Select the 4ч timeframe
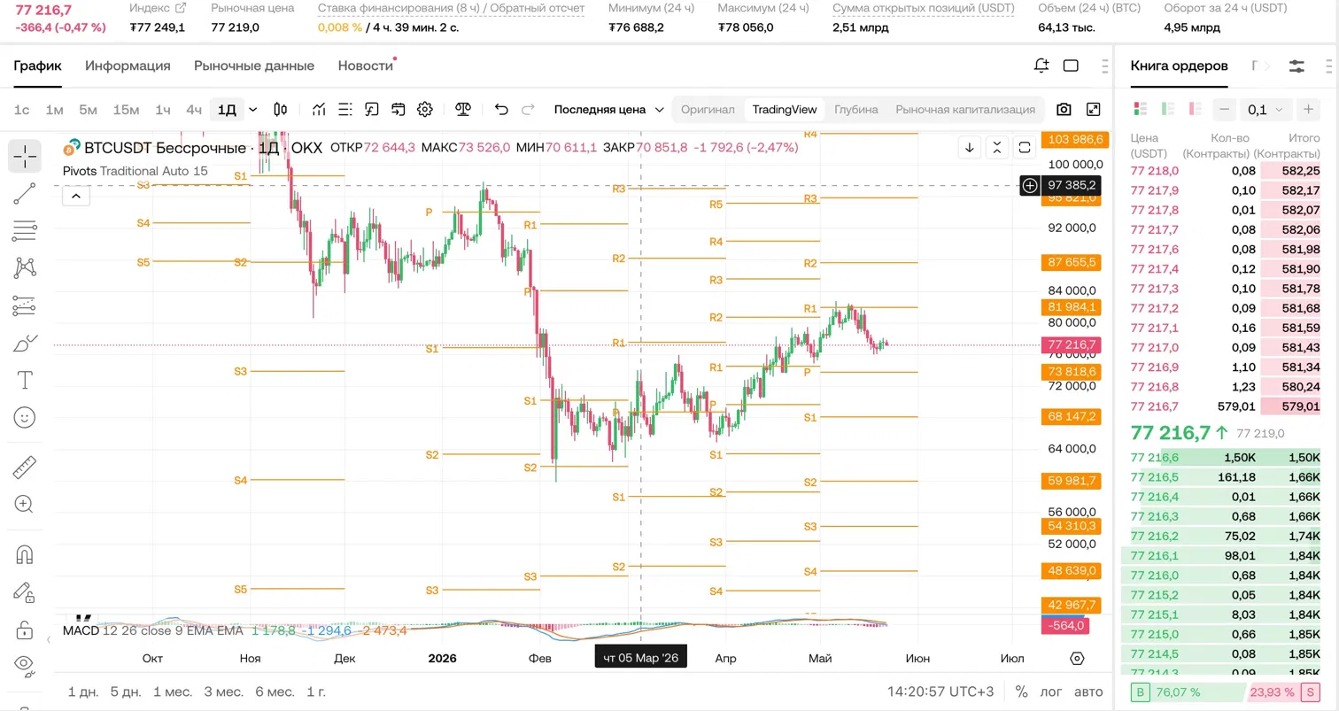The height and width of the screenshot is (711, 1339). click(194, 110)
